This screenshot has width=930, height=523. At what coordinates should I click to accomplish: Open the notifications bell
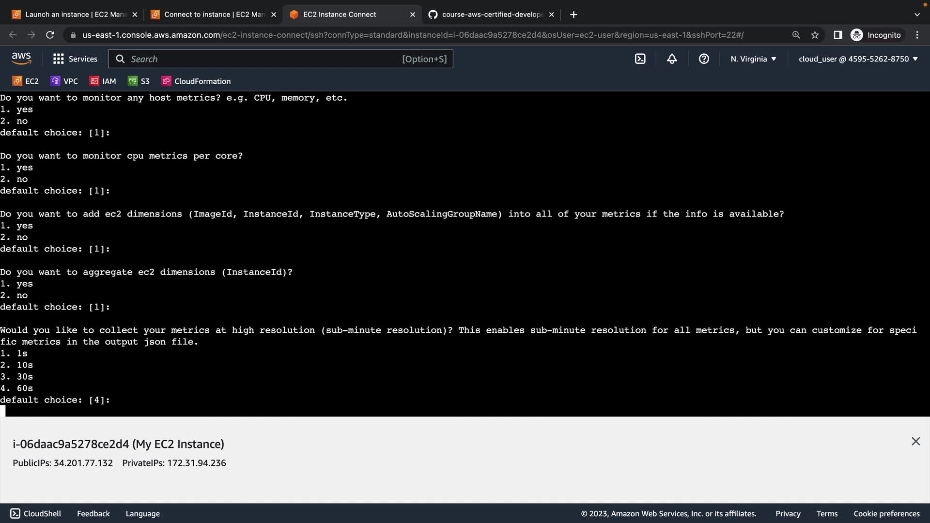click(672, 59)
